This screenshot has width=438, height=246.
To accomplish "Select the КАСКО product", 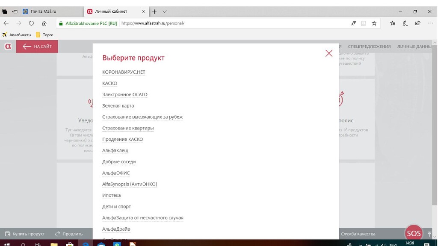I will pos(109,83).
